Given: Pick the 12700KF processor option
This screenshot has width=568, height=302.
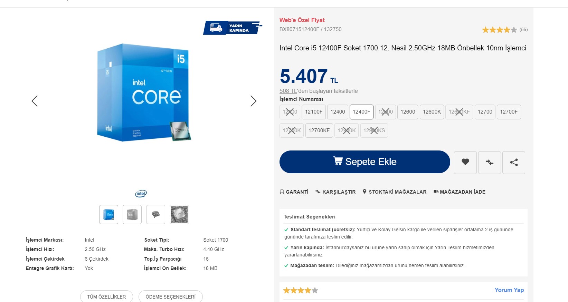Looking at the screenshot, I should coord(319,130).
